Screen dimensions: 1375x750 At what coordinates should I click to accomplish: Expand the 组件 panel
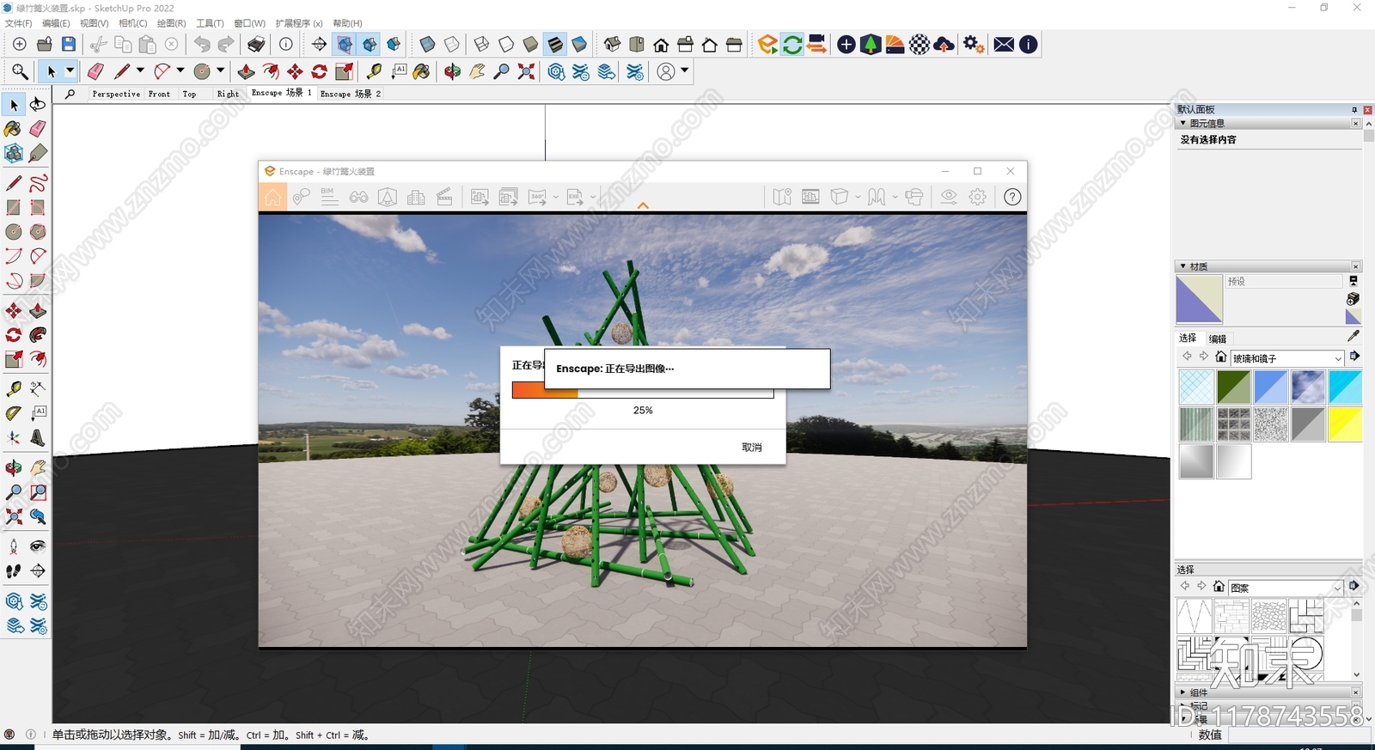coord(1182,692)
